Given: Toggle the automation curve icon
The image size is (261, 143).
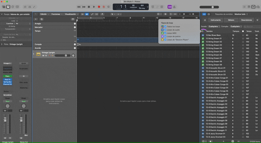Looking at the screenshot, I should (x=92, y=14).
